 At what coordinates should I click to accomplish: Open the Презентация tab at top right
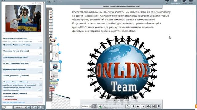coord(175,2)
